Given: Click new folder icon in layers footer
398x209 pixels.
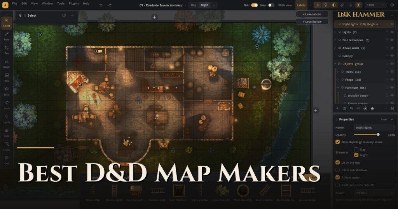Looking at the screenshot, I should pyautogui.click(x=344, y=108).
